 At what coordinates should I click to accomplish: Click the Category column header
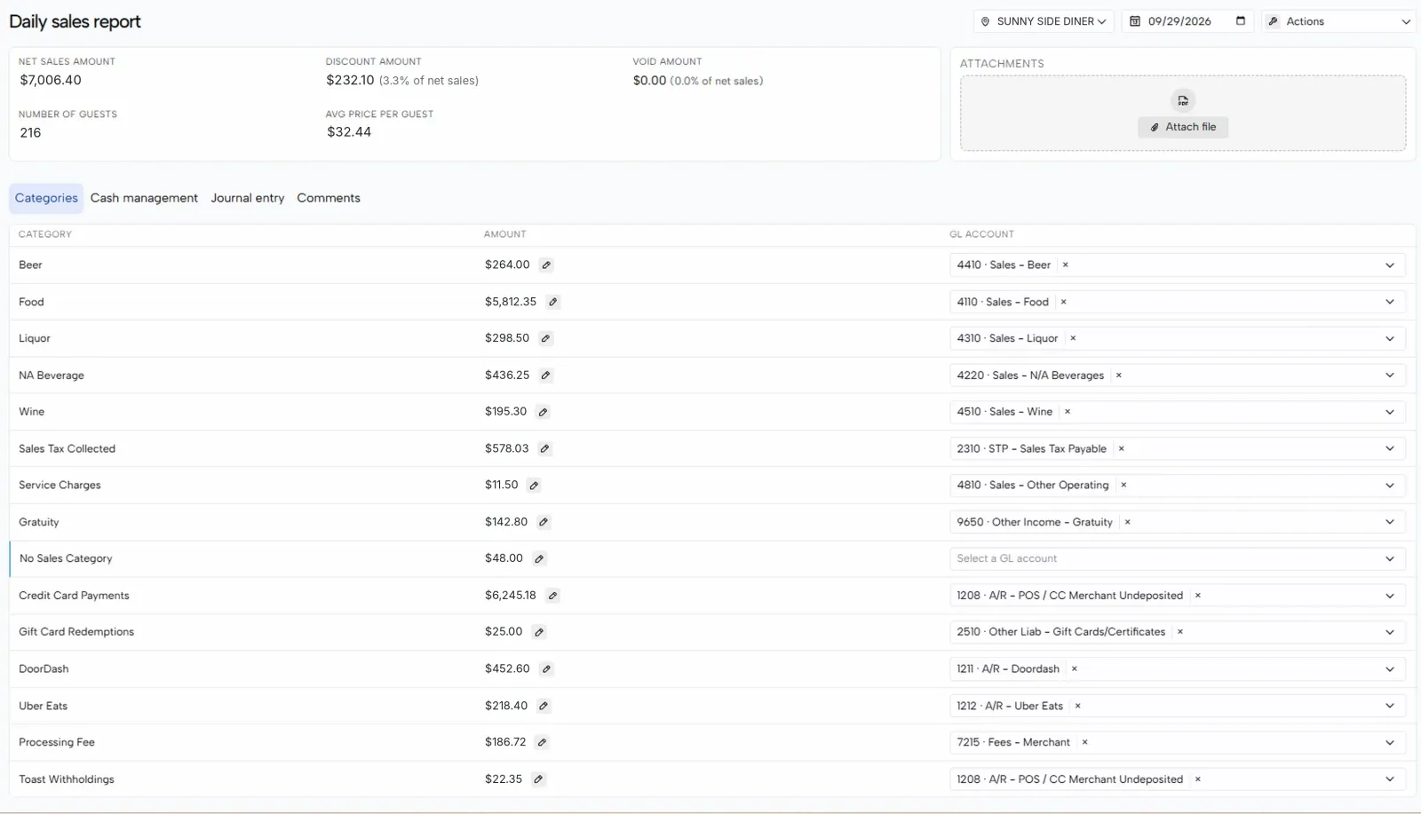click(x=45, y=234)
